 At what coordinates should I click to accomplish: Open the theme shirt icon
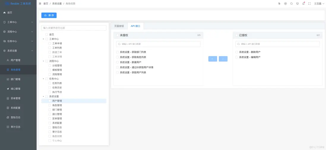[297, 4]
